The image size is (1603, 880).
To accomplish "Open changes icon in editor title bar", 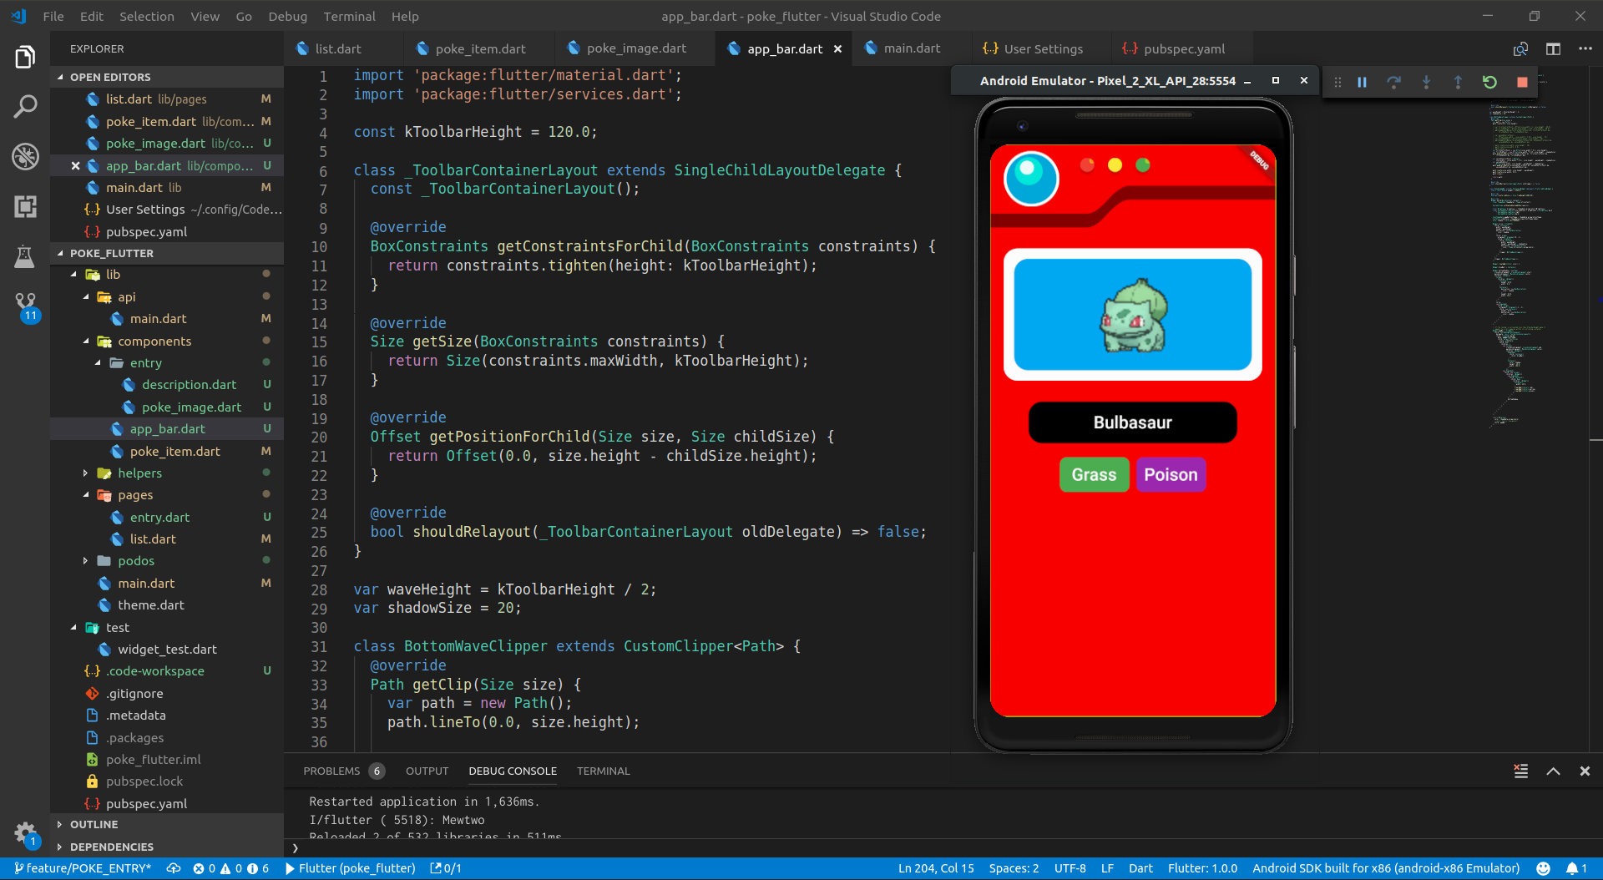I will point(1520,49).
